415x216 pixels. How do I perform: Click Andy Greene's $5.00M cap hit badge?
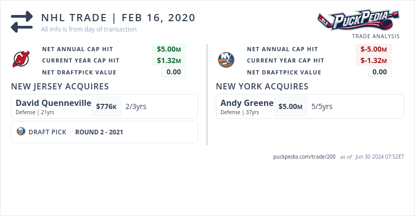coord(290,106)
